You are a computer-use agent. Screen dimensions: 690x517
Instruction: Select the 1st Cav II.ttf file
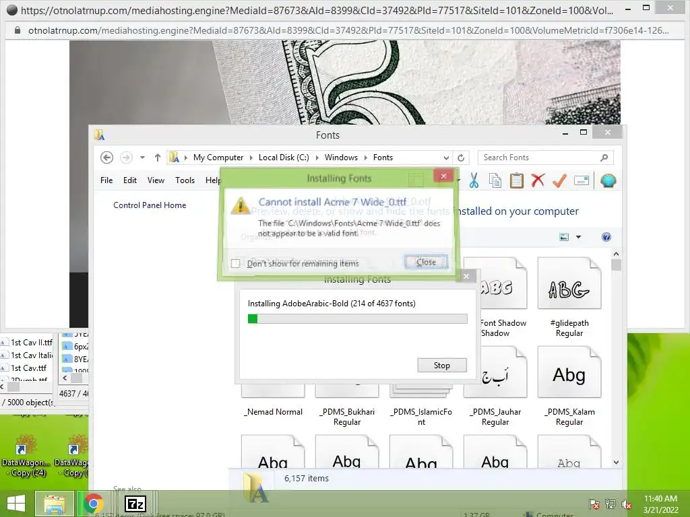tap(27, 343)
